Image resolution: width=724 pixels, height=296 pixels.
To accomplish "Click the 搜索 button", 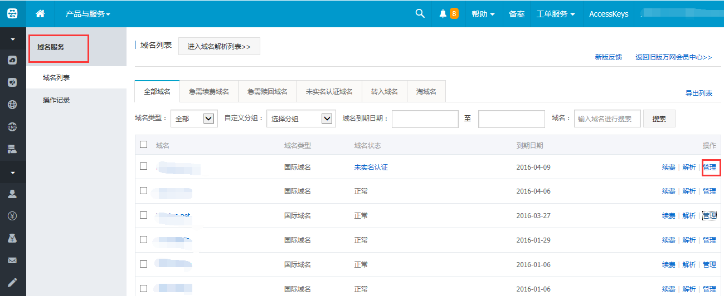I will click(x=659, y=119).
